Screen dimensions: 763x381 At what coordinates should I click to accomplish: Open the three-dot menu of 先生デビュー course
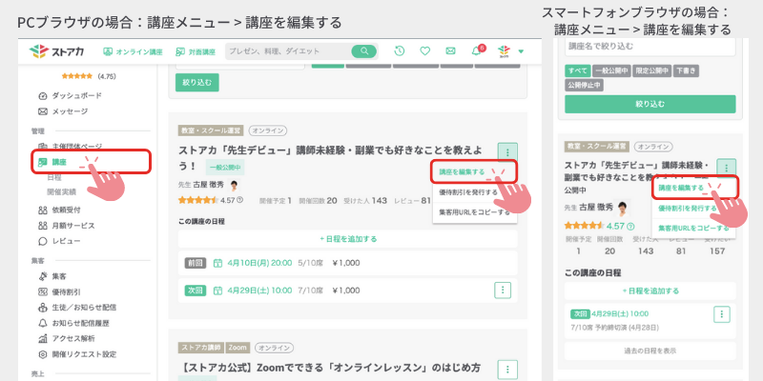[507, 152]
